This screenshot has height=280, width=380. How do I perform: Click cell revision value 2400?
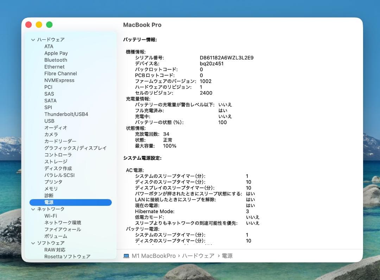tap(206, 93)
